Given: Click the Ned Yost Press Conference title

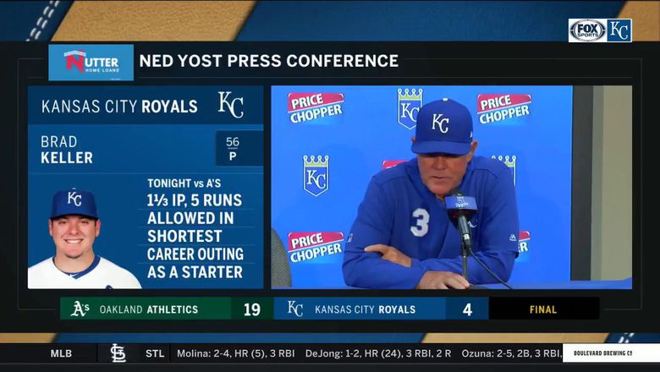Looking at the screenshot, I should (x=268, y=61).
